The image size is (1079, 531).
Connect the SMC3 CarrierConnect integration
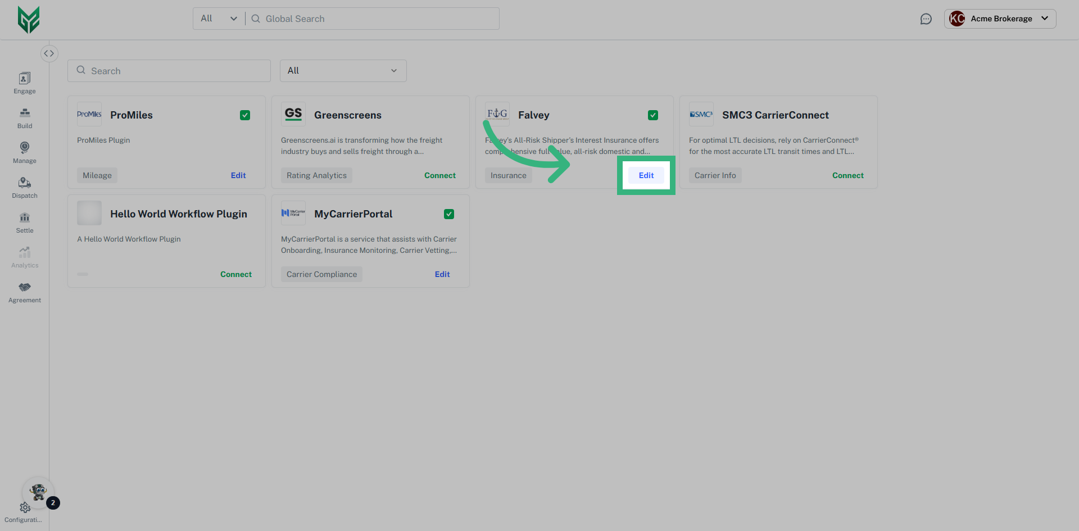pyautogui.click(x=847, y=175)
